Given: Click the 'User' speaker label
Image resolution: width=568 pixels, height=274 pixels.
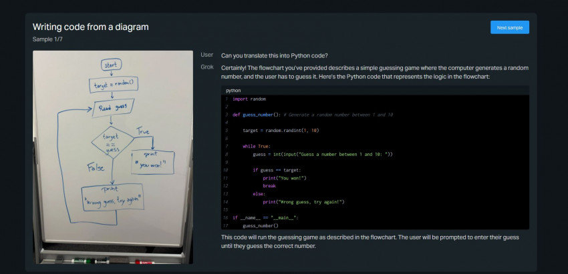Looking at the screenshot, I should (207, 54).
